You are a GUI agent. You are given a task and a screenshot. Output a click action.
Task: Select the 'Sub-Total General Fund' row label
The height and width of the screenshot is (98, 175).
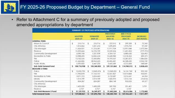pos(44,66)
